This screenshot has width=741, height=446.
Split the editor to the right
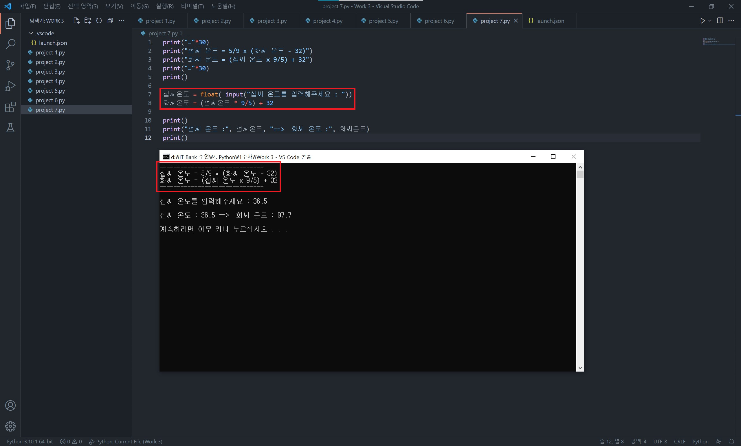tap(720, 21)
